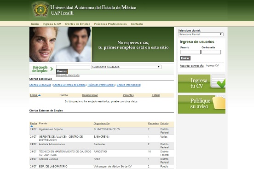Open Ofertas de Empleo menu item
This screenshot has width=254, height=169.
(78, 24)
